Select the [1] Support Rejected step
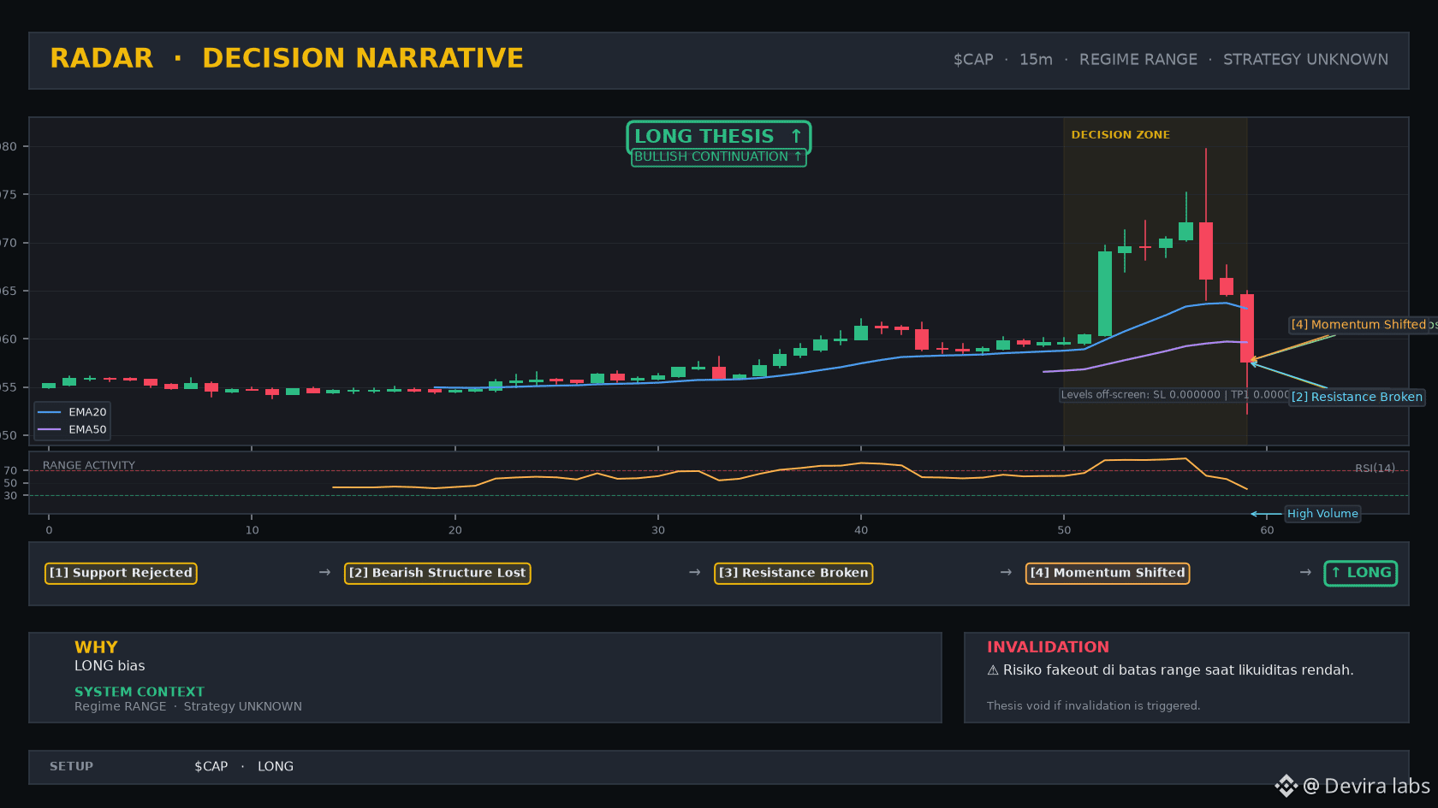 coord(121,573)
